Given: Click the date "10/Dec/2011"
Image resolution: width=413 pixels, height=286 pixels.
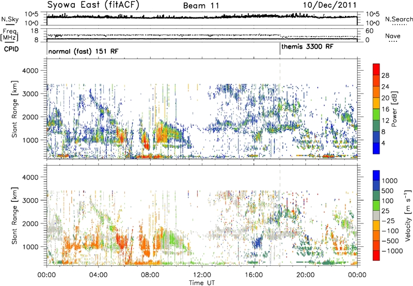Looking at the screenshot, I should (329, 5).
